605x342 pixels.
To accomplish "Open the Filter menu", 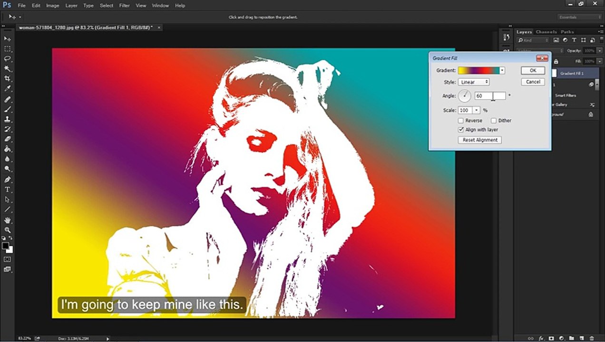I will point(125,6).
